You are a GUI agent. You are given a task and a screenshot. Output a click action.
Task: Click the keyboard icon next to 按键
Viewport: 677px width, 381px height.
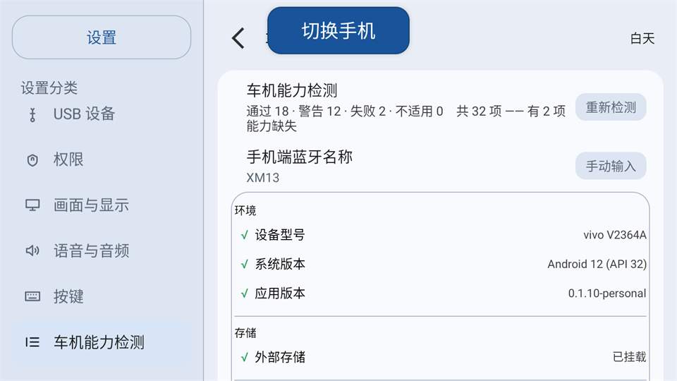coord(32,296)
